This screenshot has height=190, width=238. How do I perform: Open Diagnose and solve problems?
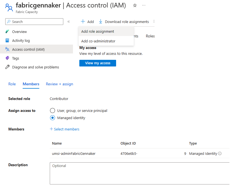pos(35,67)
